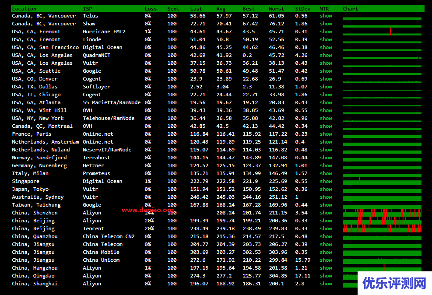Click the Chart column header
Screen dimensions: 432x295
click(350, 9)
